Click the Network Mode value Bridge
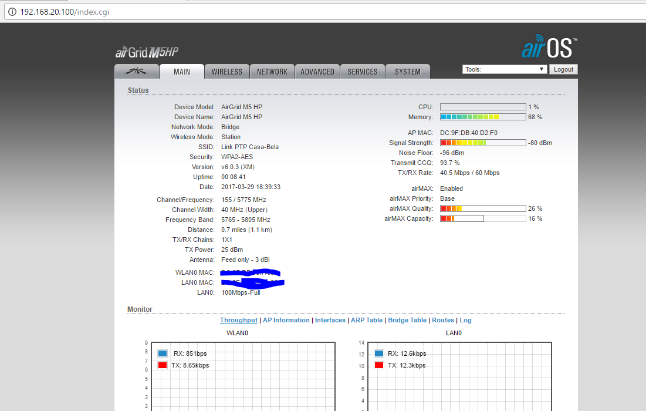 point(230,127)
